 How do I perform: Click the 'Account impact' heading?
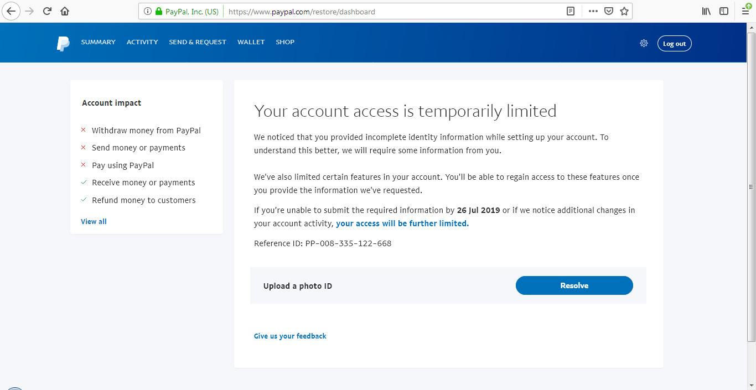click(111, 103)
